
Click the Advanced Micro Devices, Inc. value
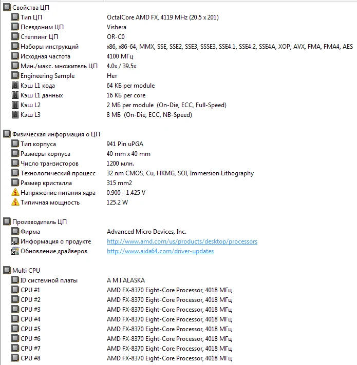point(146,232)
